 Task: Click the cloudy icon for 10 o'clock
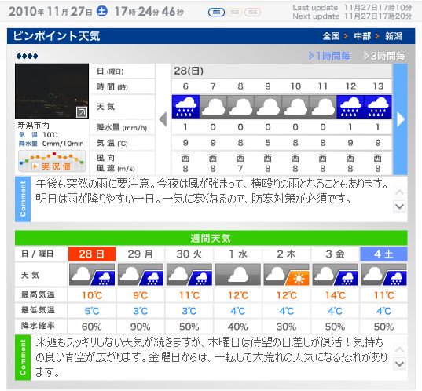point(295,107)
